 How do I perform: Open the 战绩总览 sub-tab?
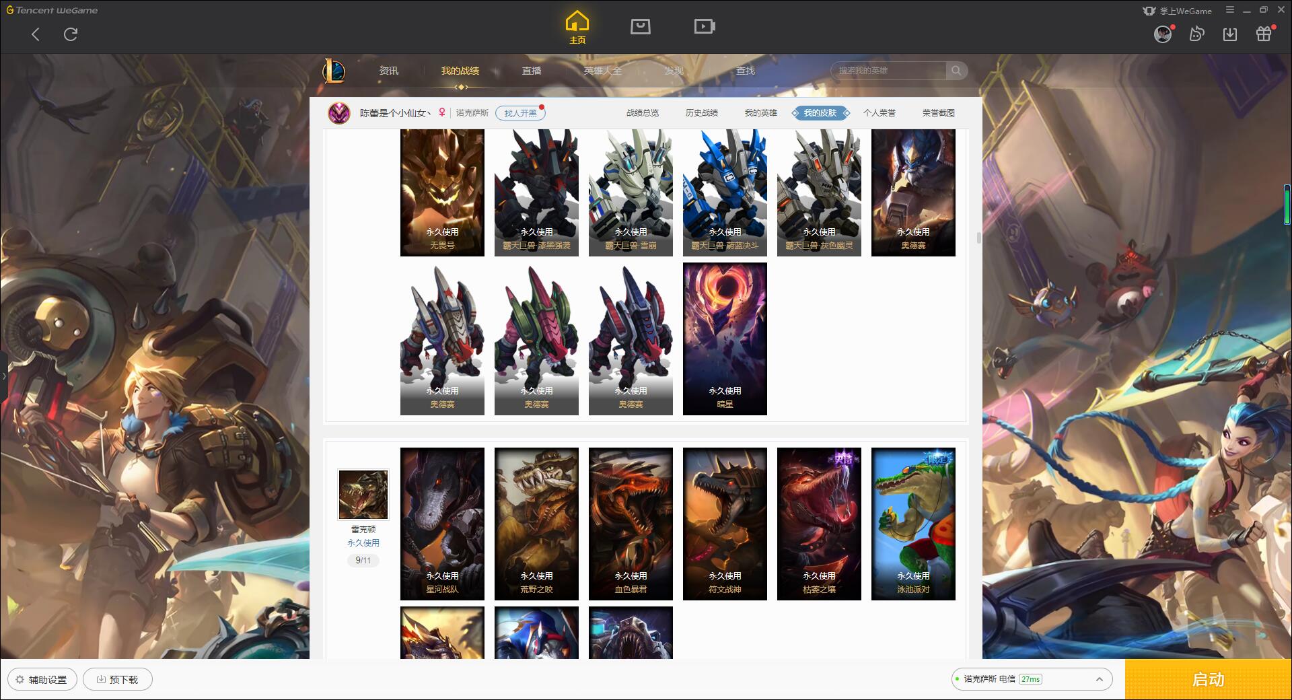click(643, 113)
